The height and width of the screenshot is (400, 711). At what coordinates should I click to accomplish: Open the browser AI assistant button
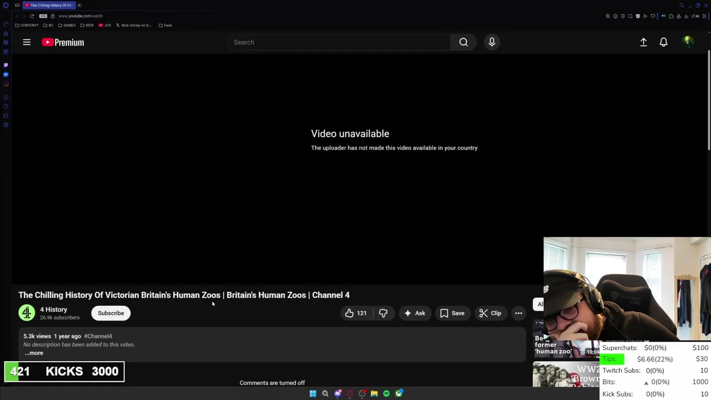tap(695, 16)
